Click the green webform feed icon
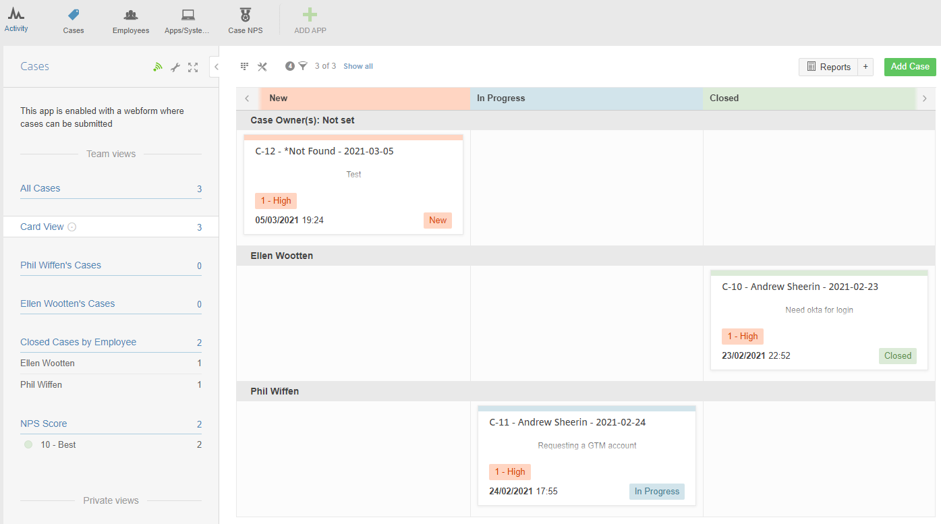Viewport: 941px width, 524px height. click(158, 67)
